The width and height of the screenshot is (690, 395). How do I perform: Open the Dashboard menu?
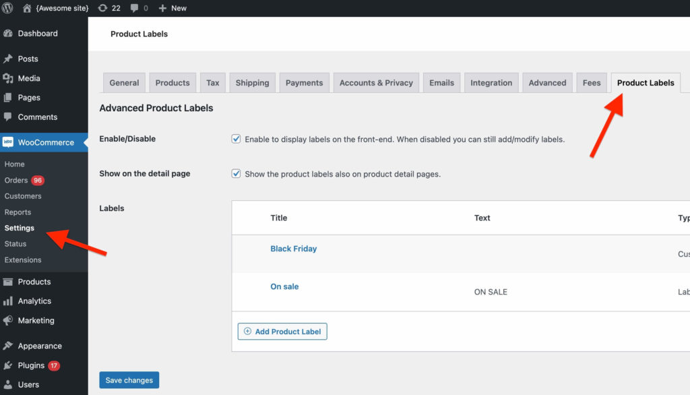[x=38, y=34]
